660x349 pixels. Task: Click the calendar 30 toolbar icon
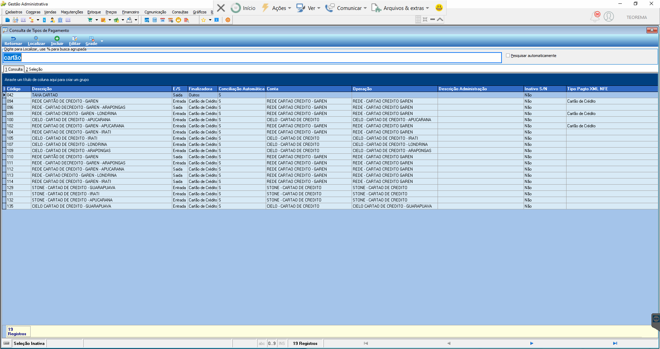163,20
